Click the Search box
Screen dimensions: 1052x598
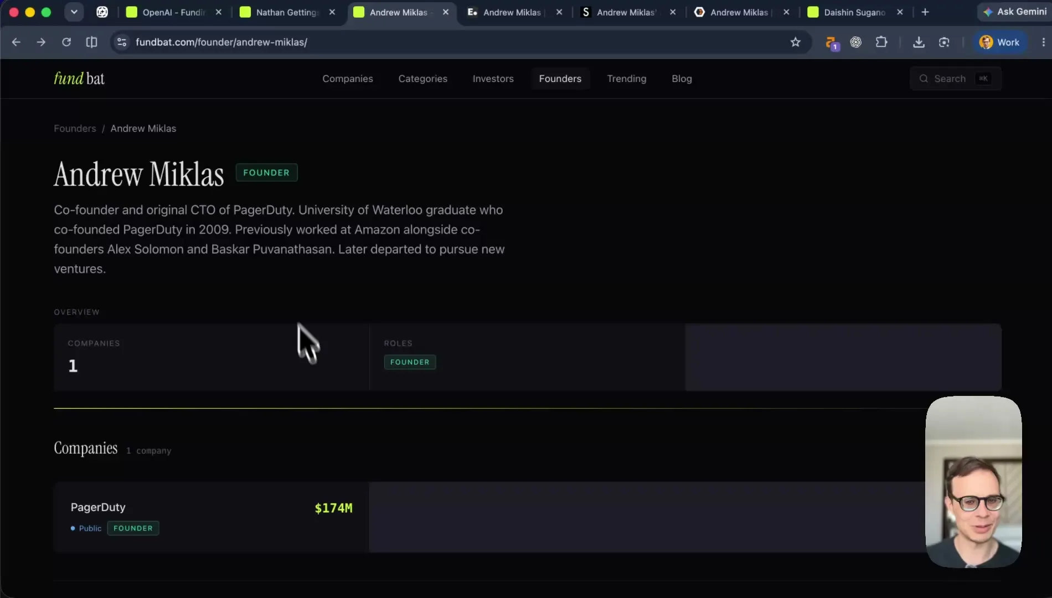tap(955, 79)
